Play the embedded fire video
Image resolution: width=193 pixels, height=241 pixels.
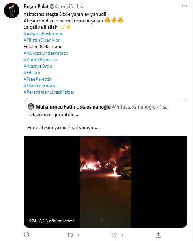tap(105, 182)
